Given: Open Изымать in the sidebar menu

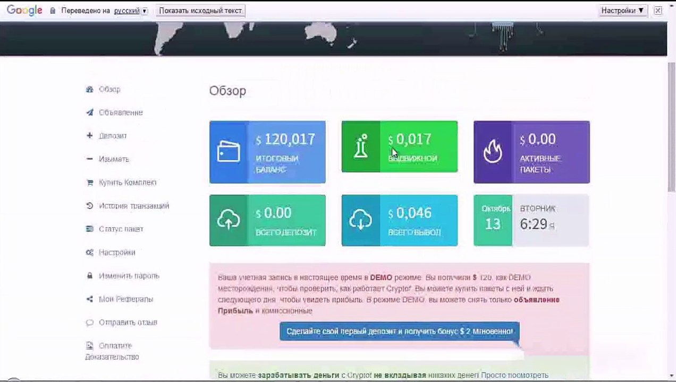Looking at the screenshot, I should [x=114, y=159].
